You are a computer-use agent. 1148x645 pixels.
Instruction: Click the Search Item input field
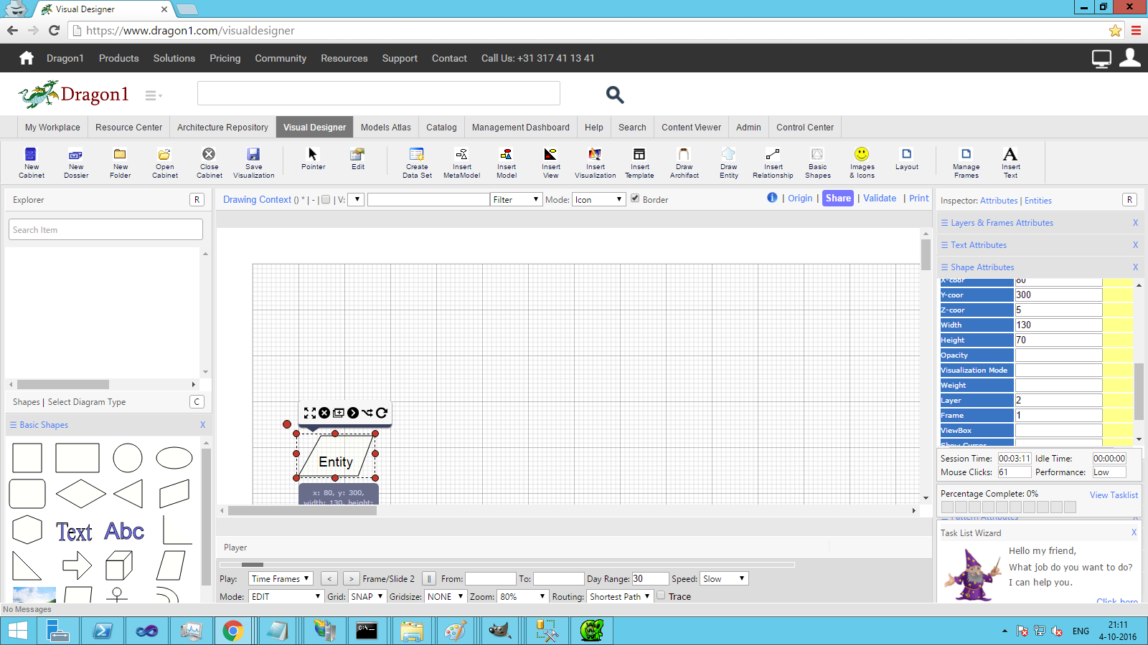tap(106, 229)
